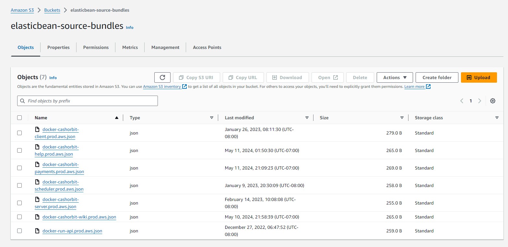Sort by Last modified column arrow
Image resolution: width=508 pixels, height=247 pixels.
[307, 118]
